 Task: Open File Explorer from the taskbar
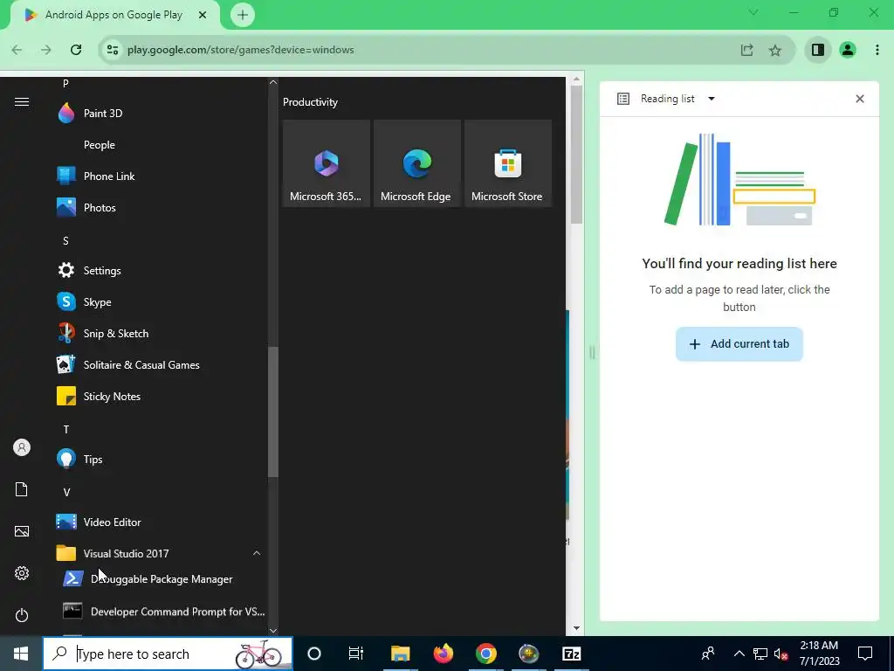[x=400, y=654]
